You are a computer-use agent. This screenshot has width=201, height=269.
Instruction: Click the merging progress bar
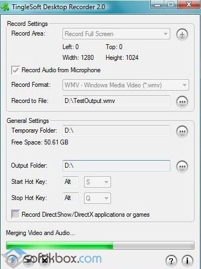100,245
